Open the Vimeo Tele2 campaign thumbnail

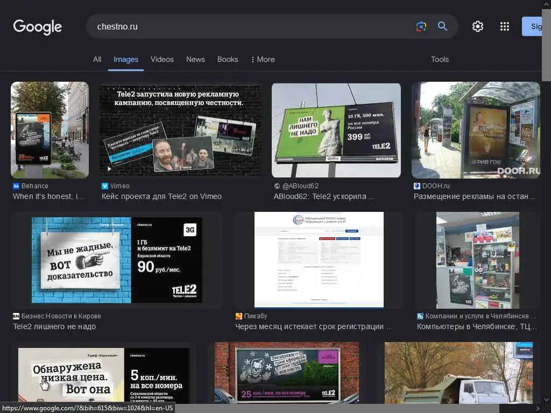pyautogui.click(x=181, y=130)
